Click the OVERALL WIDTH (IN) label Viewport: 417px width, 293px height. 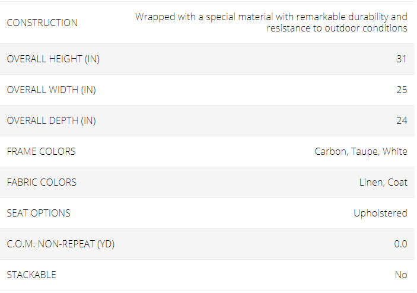click(52, 90)
